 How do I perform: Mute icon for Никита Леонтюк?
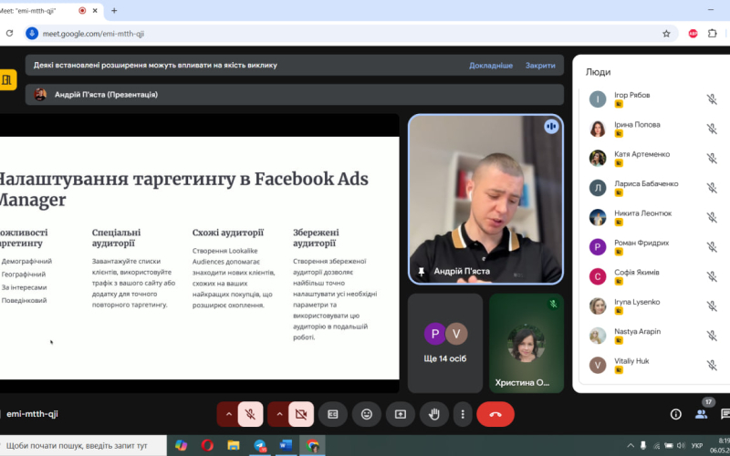tap(712, 217)
